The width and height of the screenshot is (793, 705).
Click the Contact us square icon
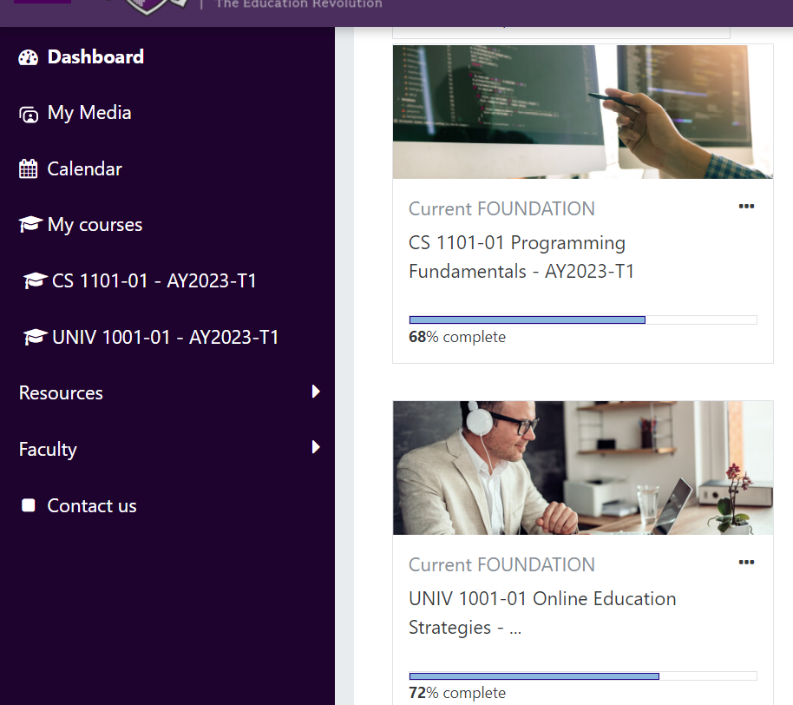[x=29, y=505]
